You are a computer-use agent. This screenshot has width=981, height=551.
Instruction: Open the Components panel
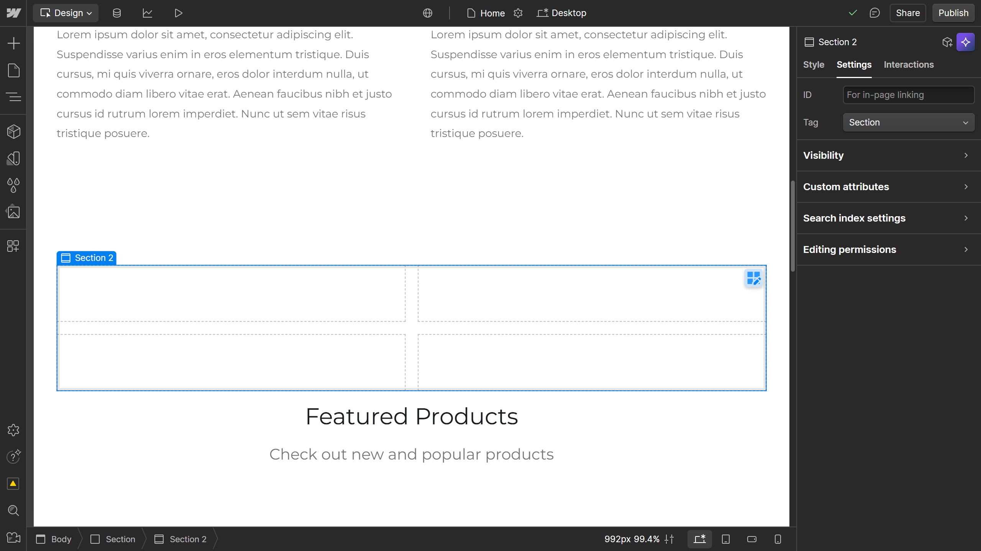pyautogui.click(x=14, y=131)
